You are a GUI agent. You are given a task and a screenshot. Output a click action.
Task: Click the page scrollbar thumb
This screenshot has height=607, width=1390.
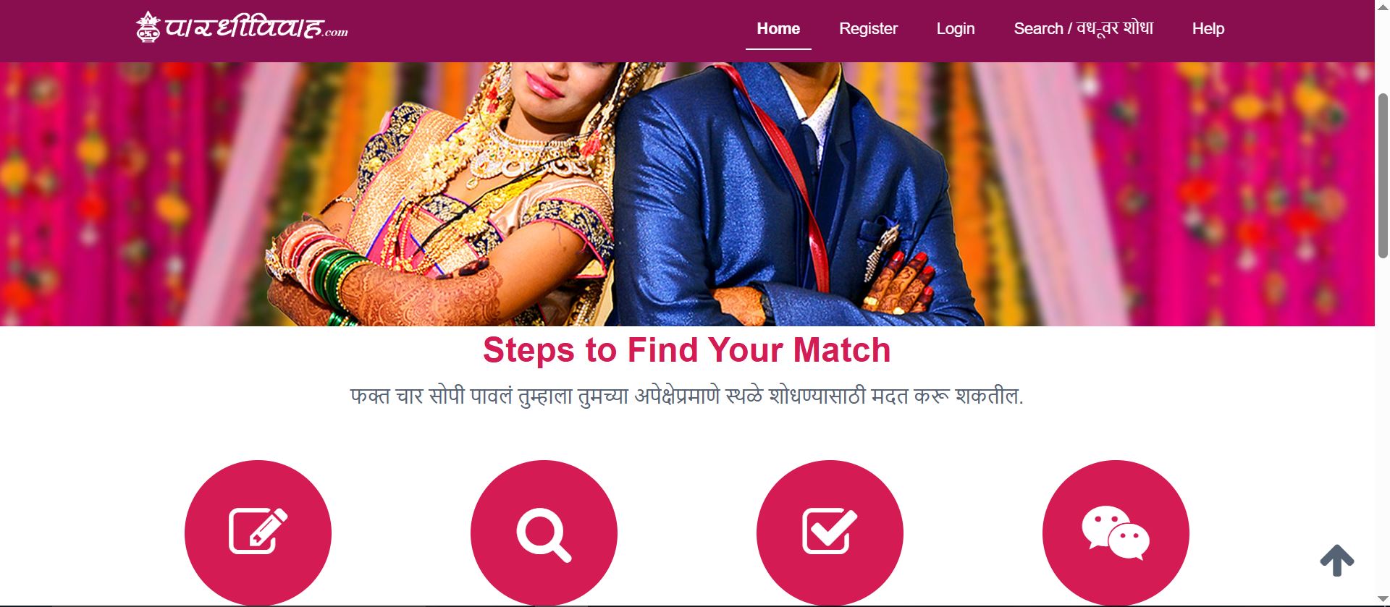1383,175
